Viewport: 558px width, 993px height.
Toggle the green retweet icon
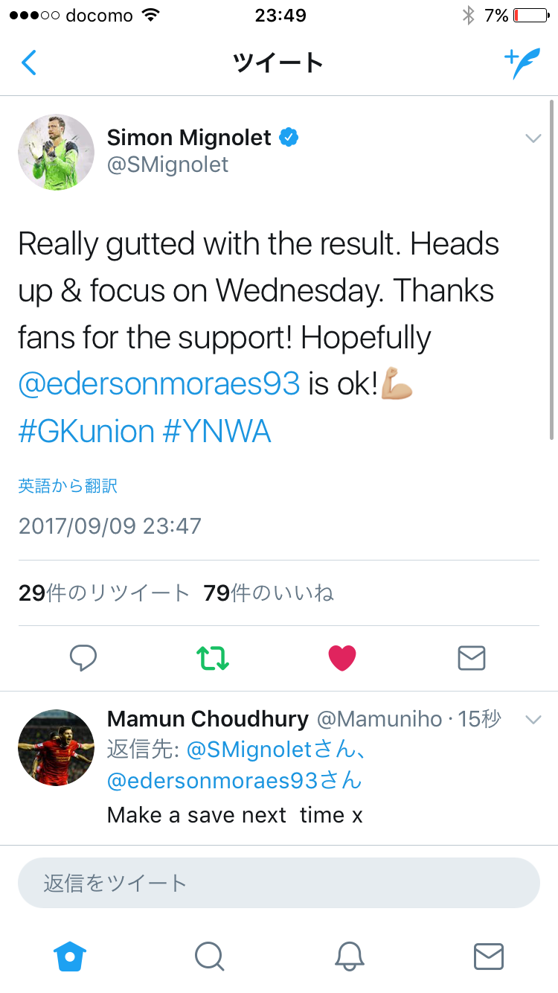click(213, 658)
